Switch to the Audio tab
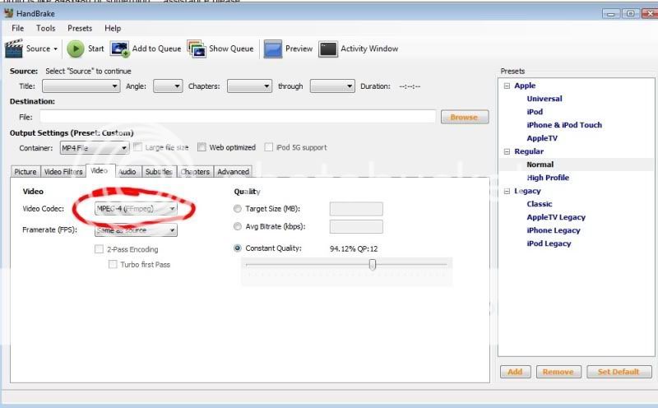Image resolution: width=658 pixels, height=408 pixels. [x=127, y=172]
